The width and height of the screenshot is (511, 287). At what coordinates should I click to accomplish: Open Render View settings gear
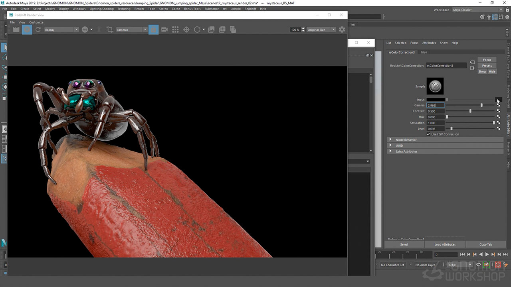342,29
